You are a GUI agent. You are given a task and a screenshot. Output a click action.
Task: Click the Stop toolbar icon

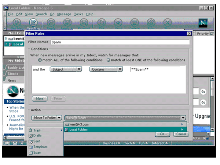pyautogui.click(x=168, y=23)
